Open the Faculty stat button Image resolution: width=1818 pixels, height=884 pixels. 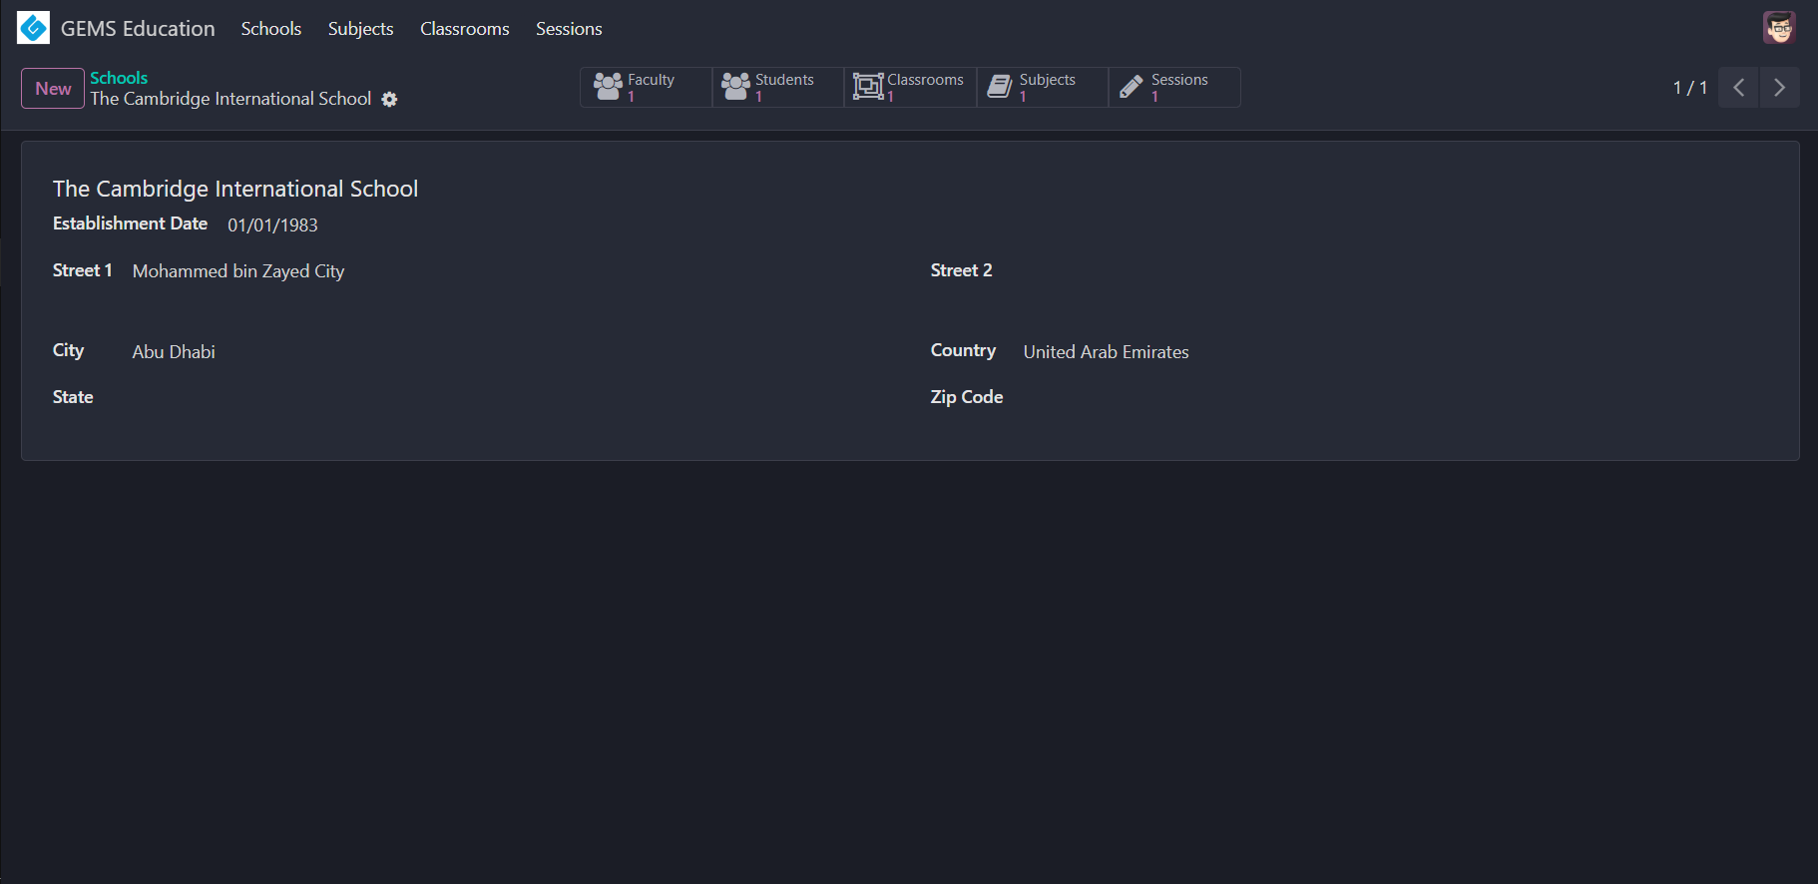646,87
